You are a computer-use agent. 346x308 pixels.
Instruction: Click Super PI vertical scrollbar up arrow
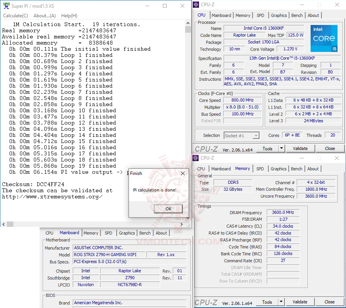(188, 23)
